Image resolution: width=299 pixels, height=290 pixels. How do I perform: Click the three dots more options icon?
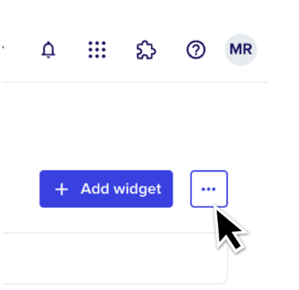209,189
